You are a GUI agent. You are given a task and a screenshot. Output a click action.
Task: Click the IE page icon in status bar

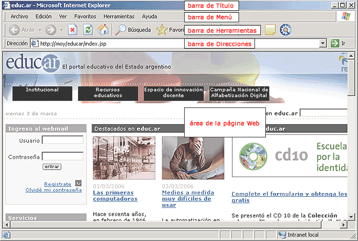click(6, 235)
